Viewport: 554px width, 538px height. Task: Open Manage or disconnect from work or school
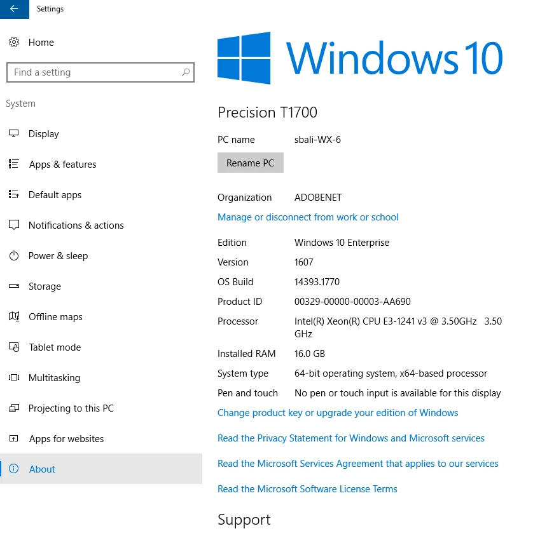(308, 217)
